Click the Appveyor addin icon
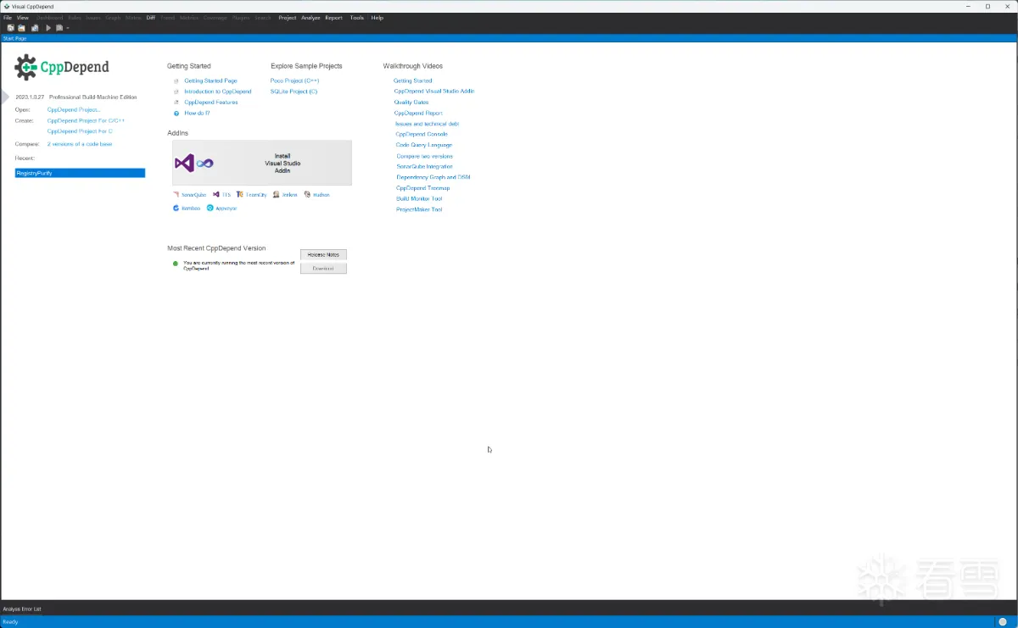The width and height of the screenshot is (1018, 628). (210, 208)
